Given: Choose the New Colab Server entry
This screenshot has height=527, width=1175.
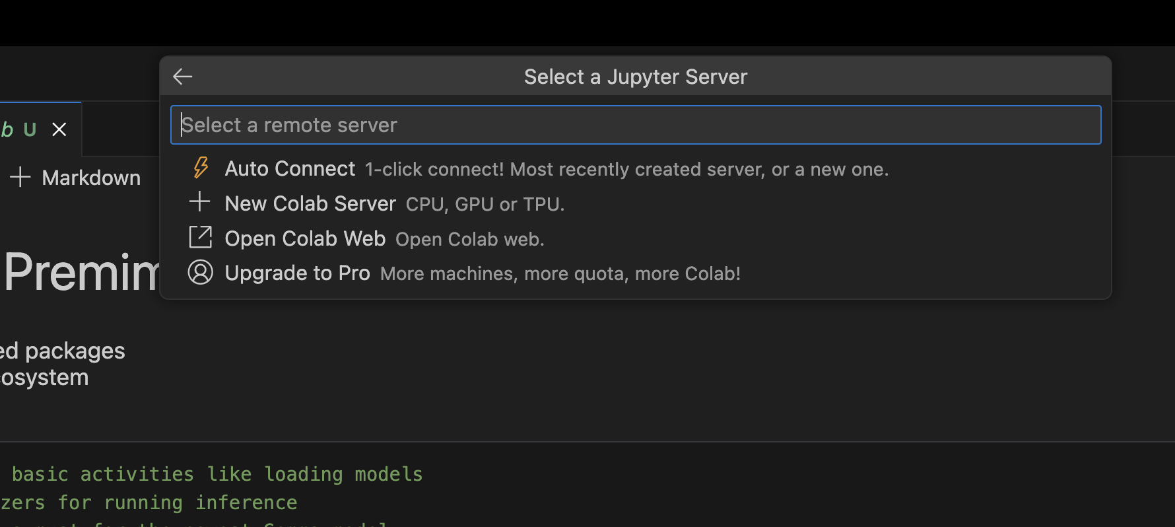Looking at the screenshot, I should tap(310, 204).
